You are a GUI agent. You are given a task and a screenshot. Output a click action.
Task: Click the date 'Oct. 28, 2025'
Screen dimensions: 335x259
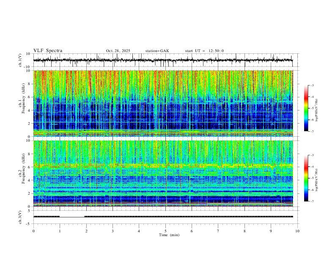[118, 51]
